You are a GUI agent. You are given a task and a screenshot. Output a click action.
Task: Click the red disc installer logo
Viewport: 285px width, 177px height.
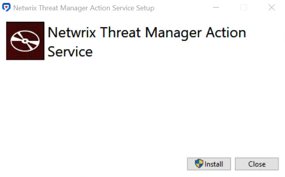25,41
